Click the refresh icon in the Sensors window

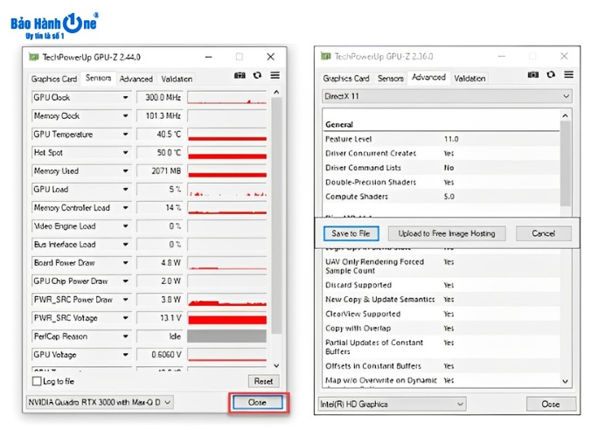[256, 76]
